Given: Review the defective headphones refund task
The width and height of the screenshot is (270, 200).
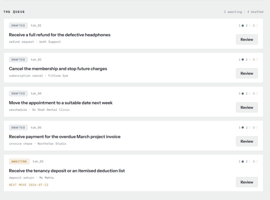Looking at the screenshot, I should [x=247, y=39].
